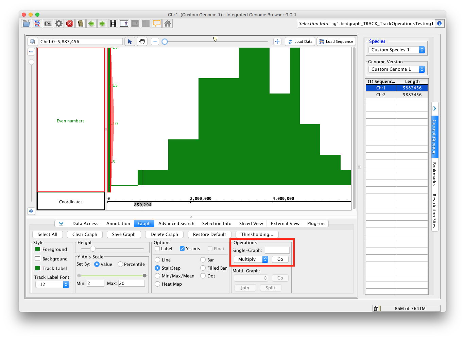The height and width of the screenshot is (339, 465).
Task: Click the magnifier search icon beside coordinates
Action: tap(33, 41)
